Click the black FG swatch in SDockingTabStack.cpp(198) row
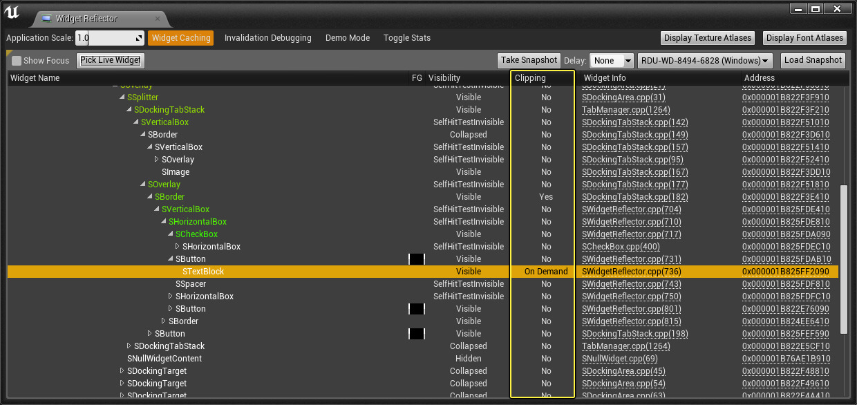This screenshot has height=405, width=857. [x=416, y=334]
